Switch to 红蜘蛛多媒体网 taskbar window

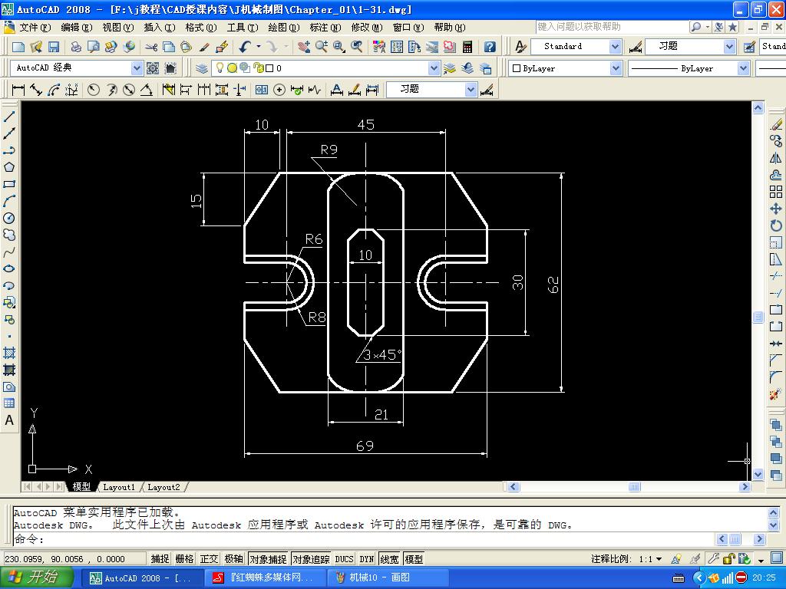tap(266, 578)
